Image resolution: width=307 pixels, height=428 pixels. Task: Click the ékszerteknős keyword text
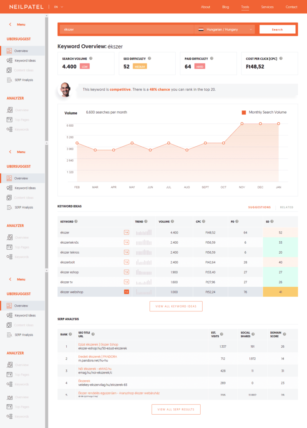tap(70, 242)
